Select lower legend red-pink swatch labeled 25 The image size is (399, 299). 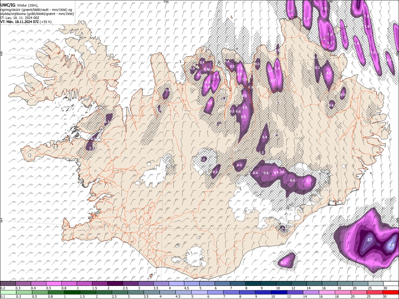coord(375,292)
